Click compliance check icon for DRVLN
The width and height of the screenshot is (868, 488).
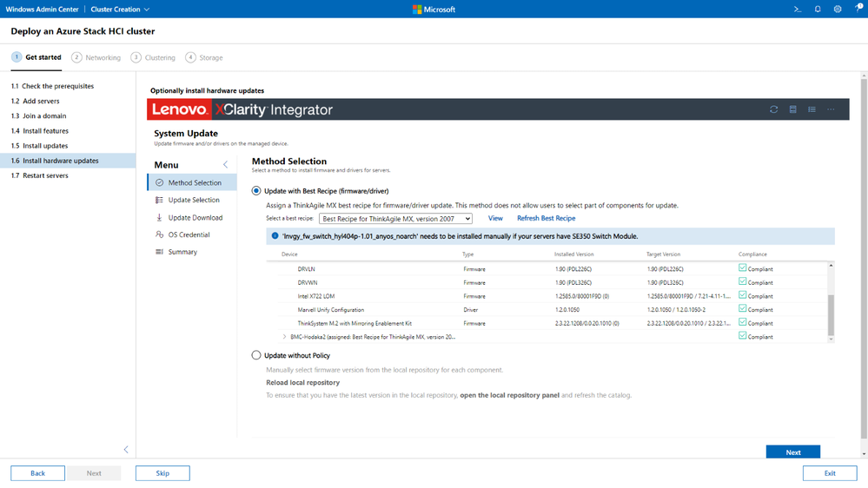coord(742,267)
